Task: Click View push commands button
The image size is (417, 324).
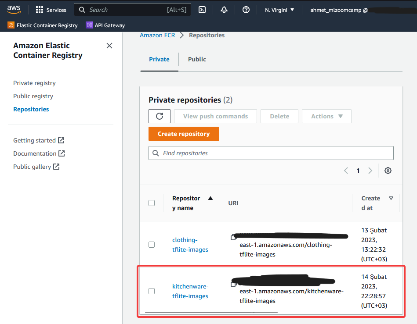Action: [215, 116]
